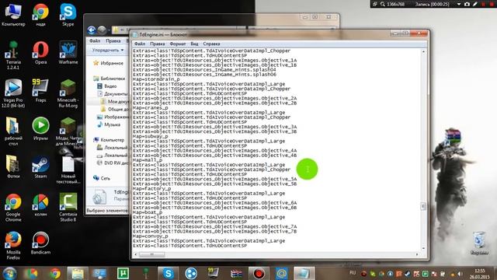Viewport: 497px width, 280px height.
Task: Open the Вид menu in Notepad
Action: click(194, 44)
